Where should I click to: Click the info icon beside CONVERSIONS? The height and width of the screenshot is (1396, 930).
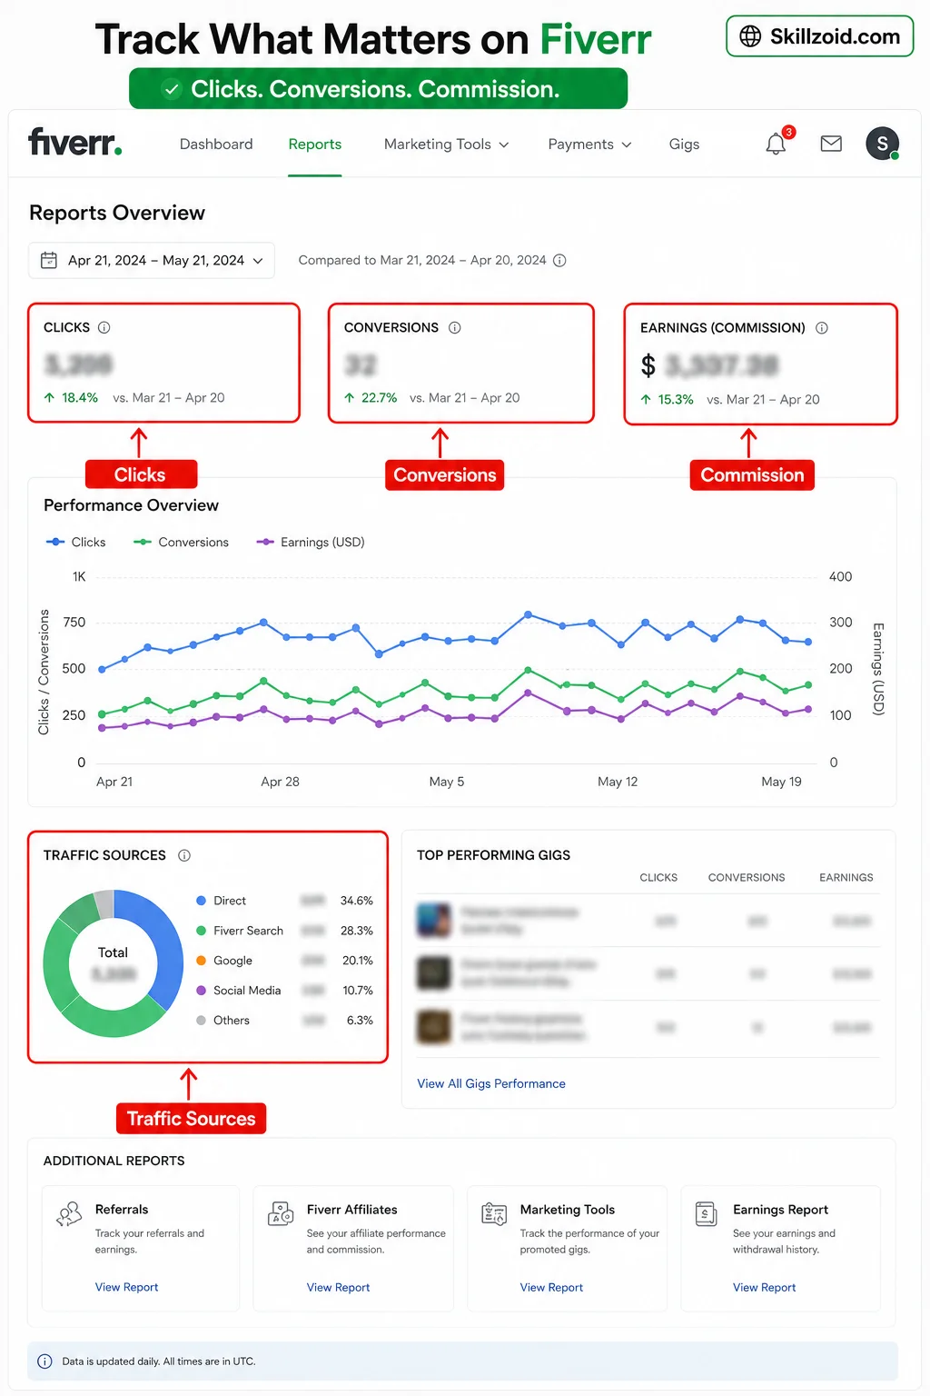(455, 327)
